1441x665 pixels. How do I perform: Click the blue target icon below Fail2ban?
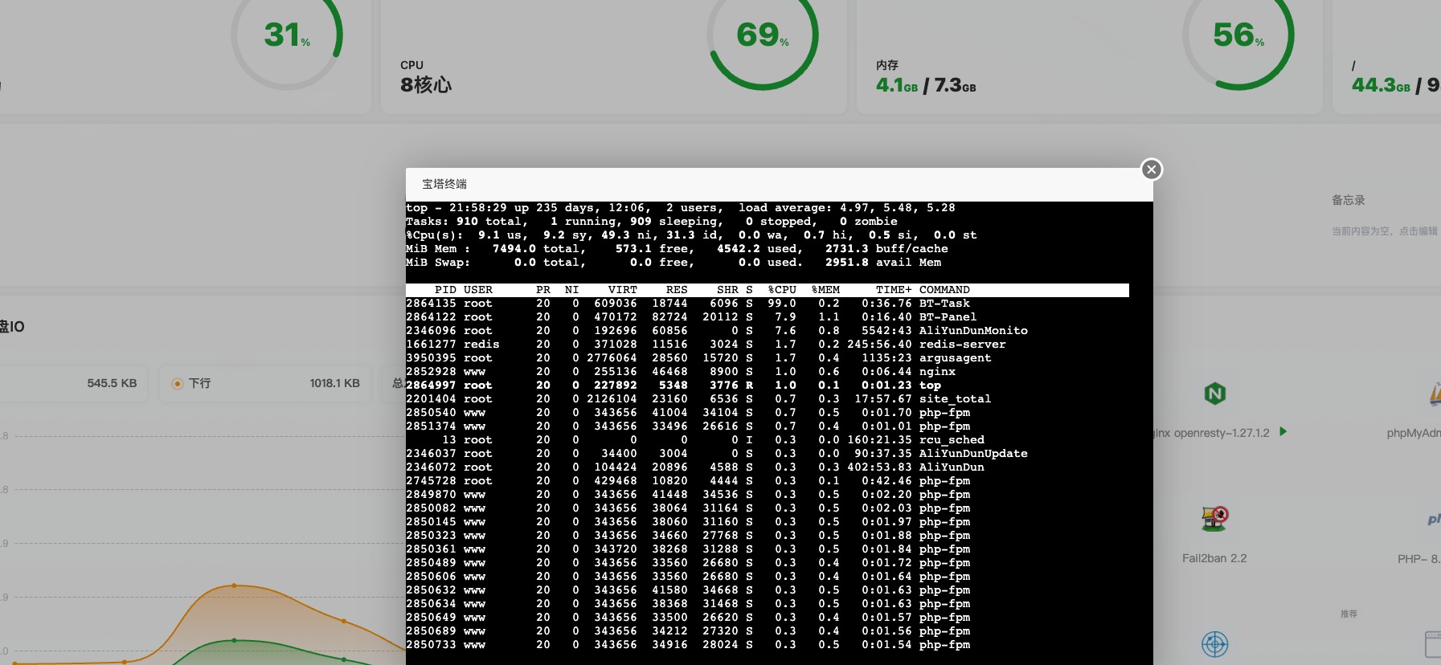pyautogui.click(x=1214, y=644)
